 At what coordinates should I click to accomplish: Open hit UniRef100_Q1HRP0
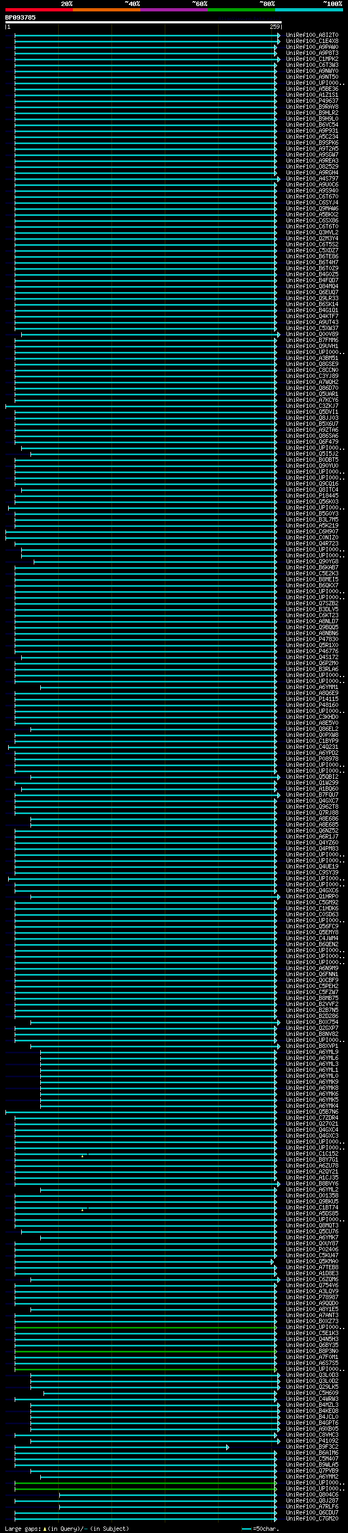[312, 897]
